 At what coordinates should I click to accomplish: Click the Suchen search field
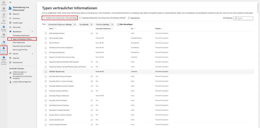[243, 18]
